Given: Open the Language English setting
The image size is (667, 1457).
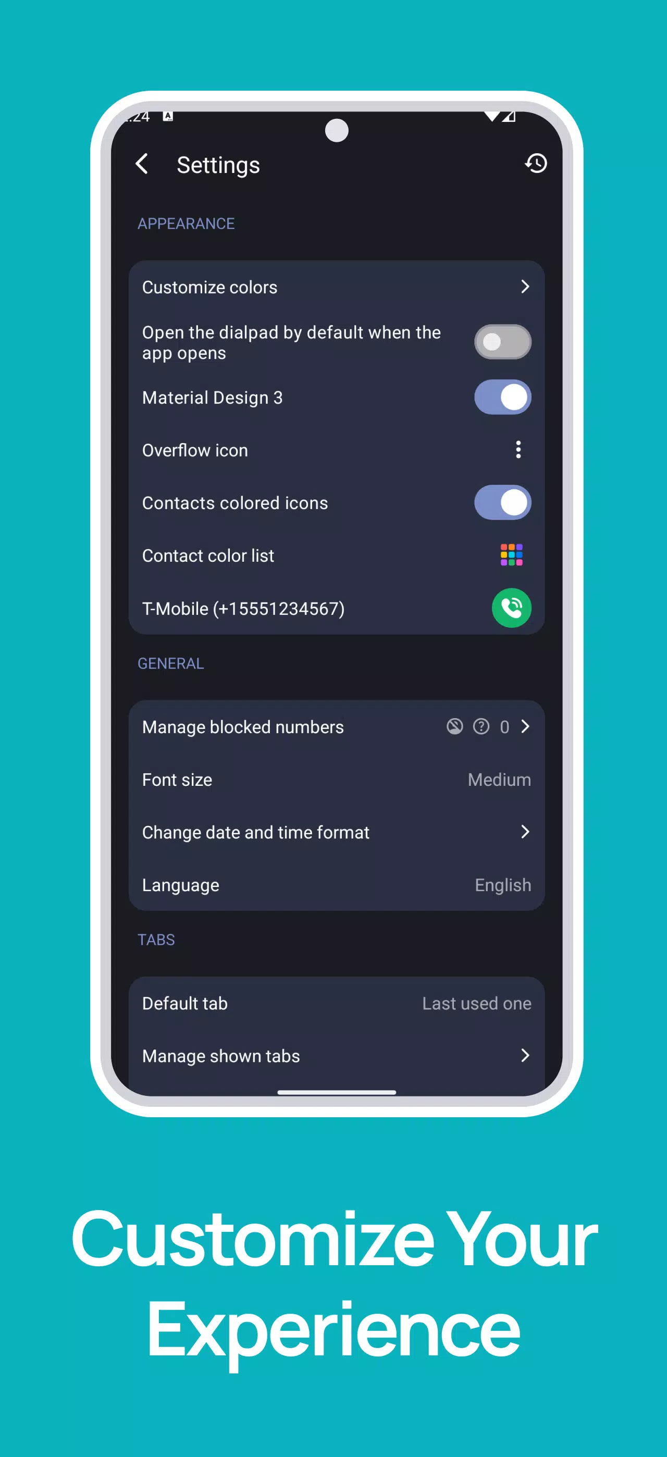Looking at the screenshot, I should 337,885.
